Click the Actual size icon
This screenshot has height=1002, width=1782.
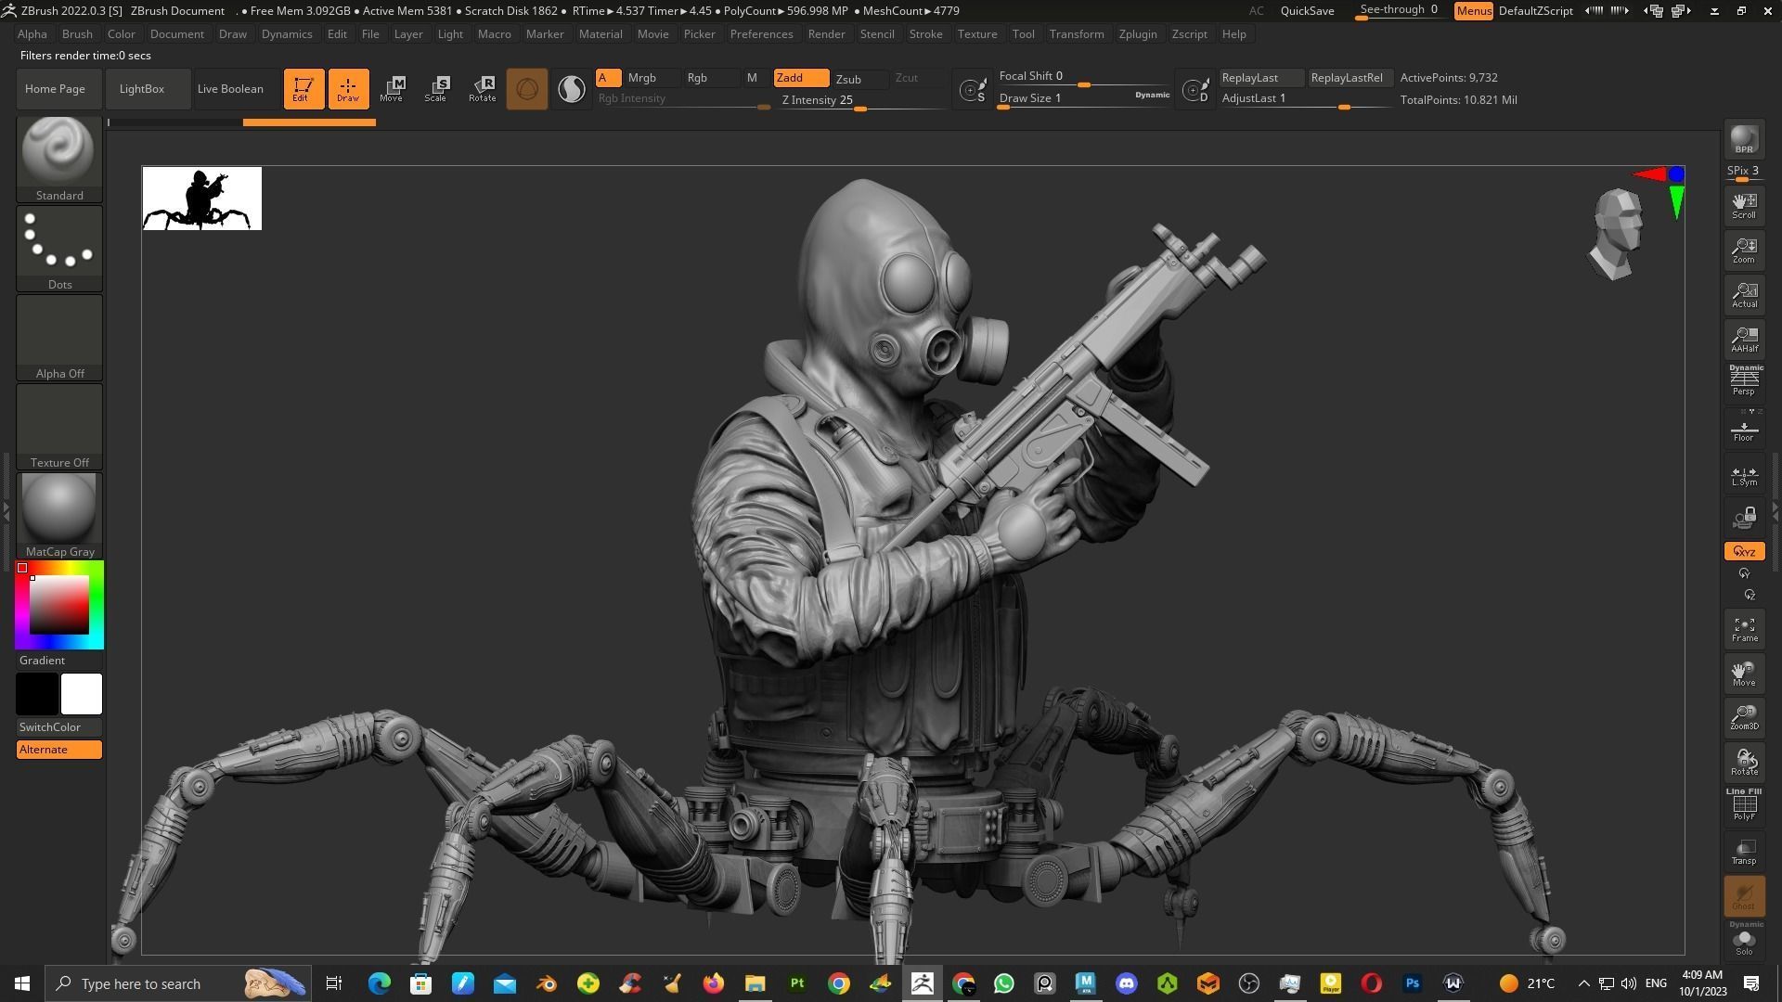pos(1744,294)
